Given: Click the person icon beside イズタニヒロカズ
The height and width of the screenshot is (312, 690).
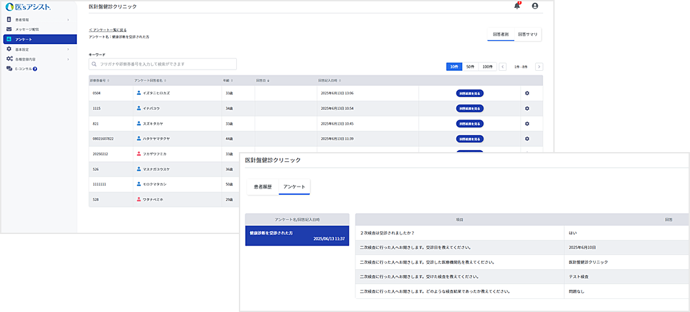Looking at the screenshot, I should (139, 93).
